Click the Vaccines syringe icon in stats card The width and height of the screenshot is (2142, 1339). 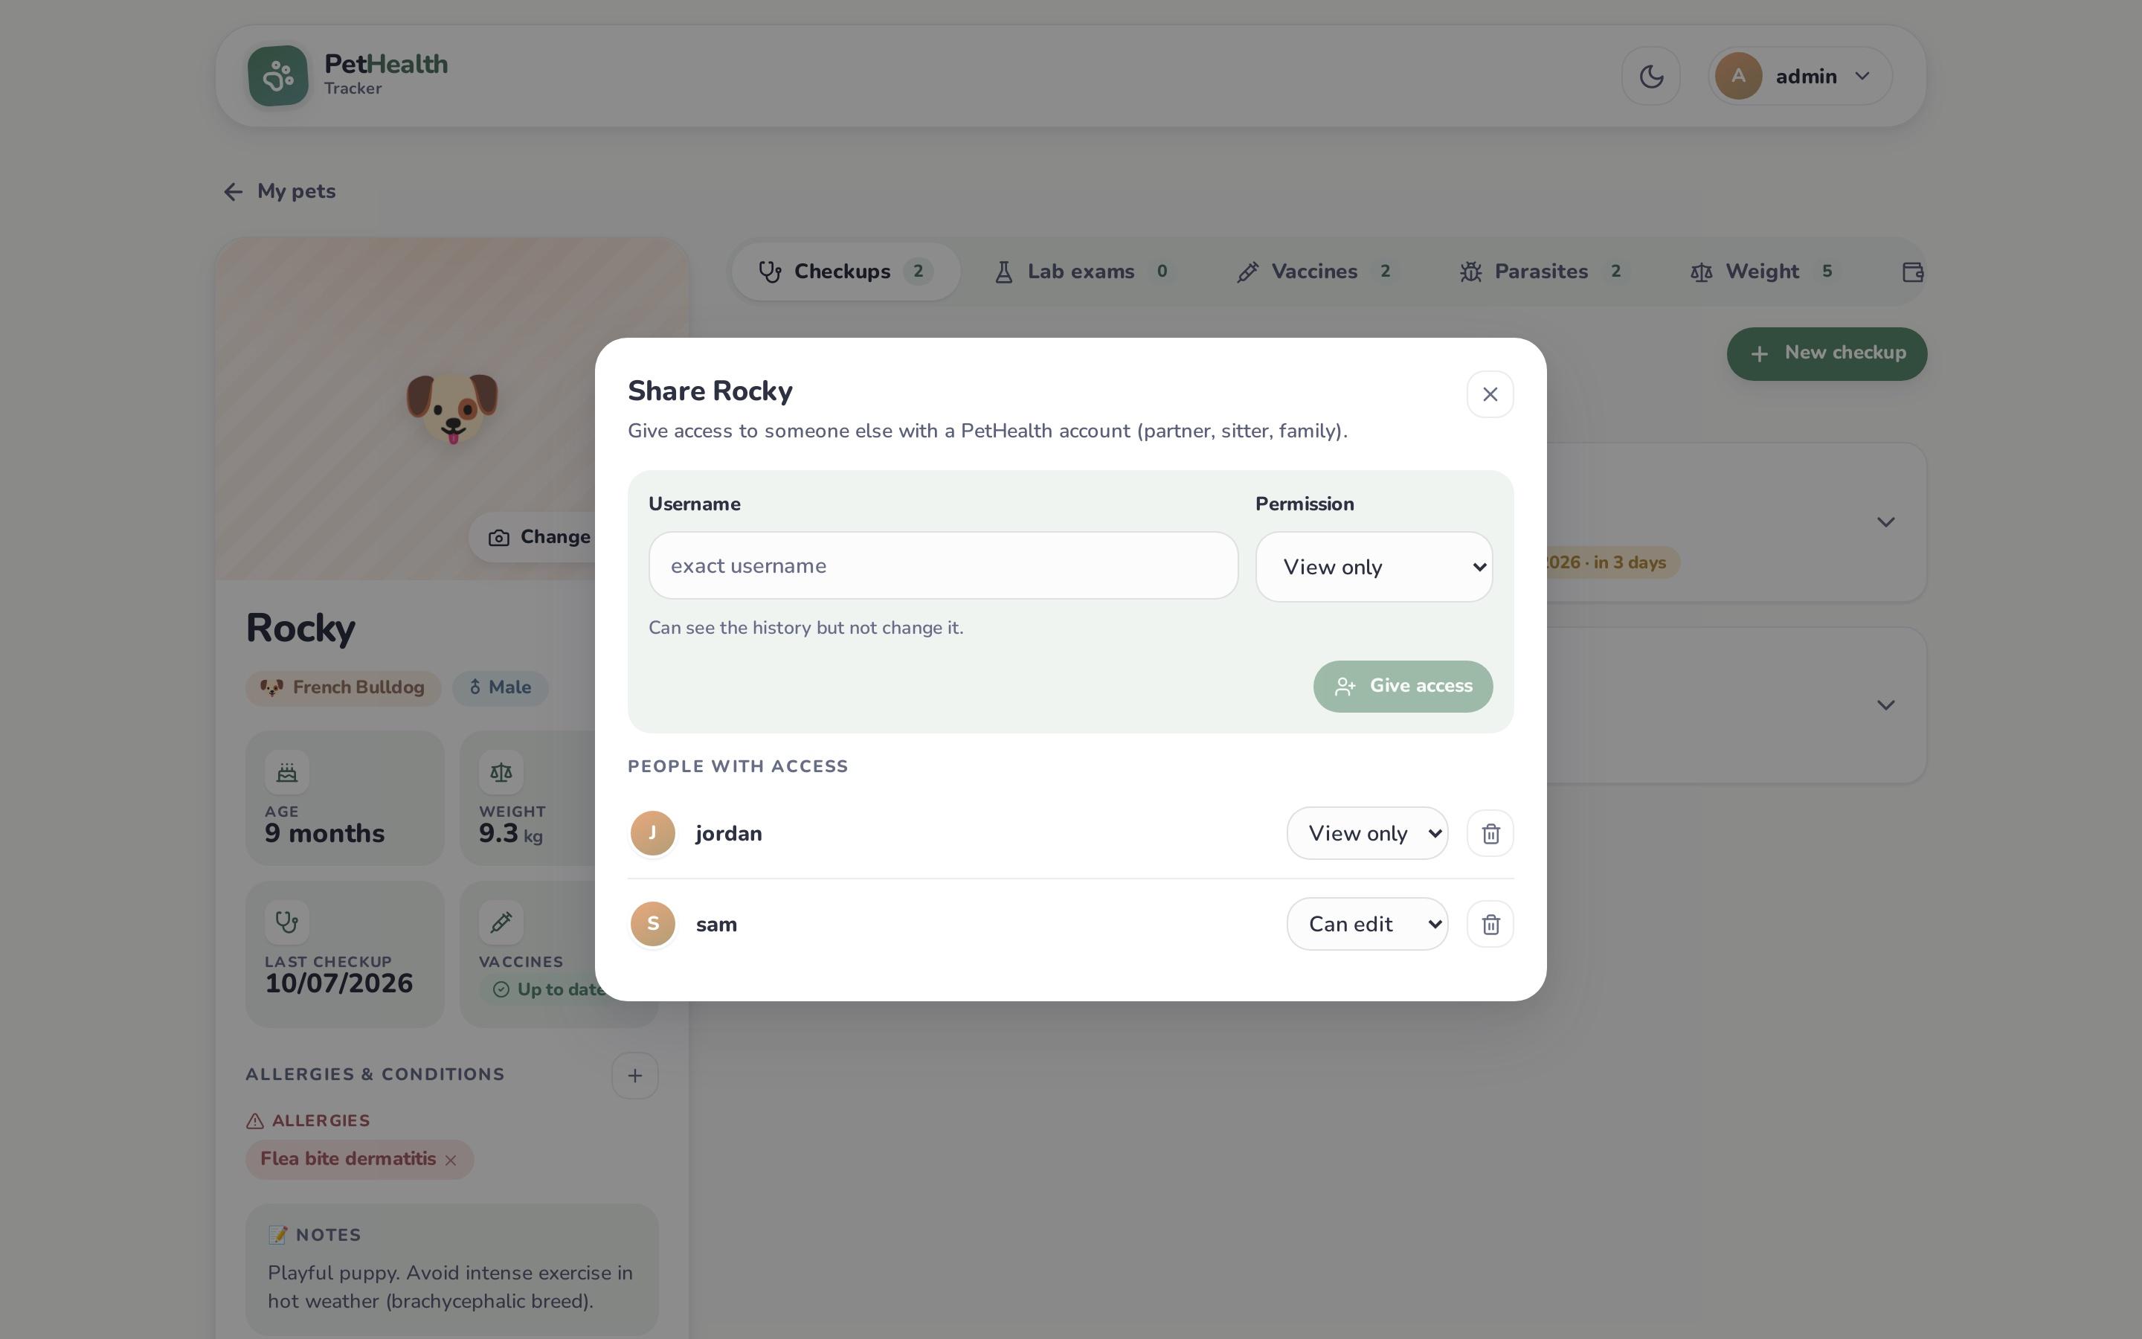[x=501, y=922]
